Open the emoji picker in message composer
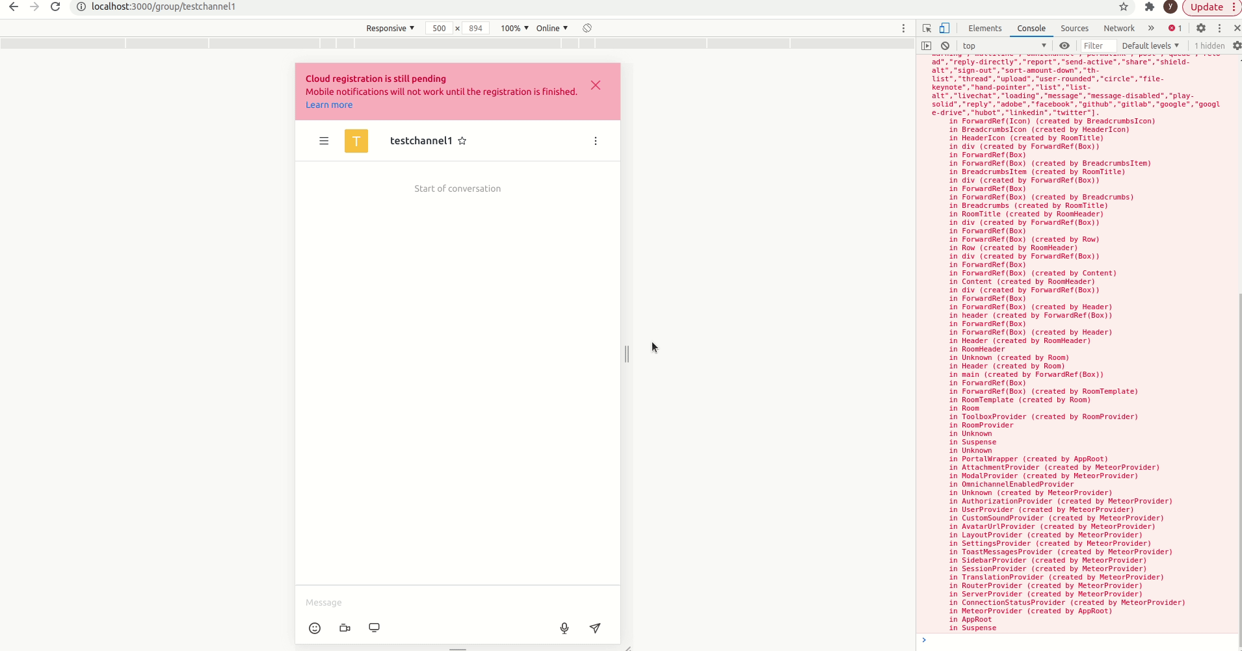 pos(315,628)
